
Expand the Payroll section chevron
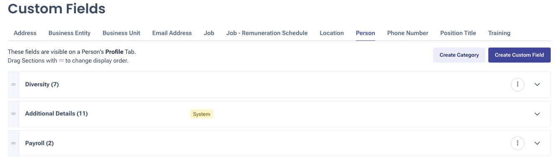pos(537,143)
